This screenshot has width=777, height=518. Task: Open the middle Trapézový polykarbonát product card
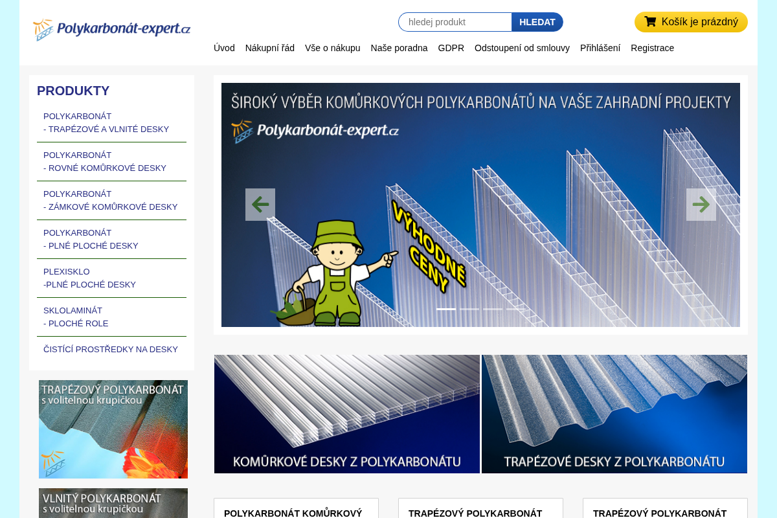pyautogui.click(x=480, y=508)
